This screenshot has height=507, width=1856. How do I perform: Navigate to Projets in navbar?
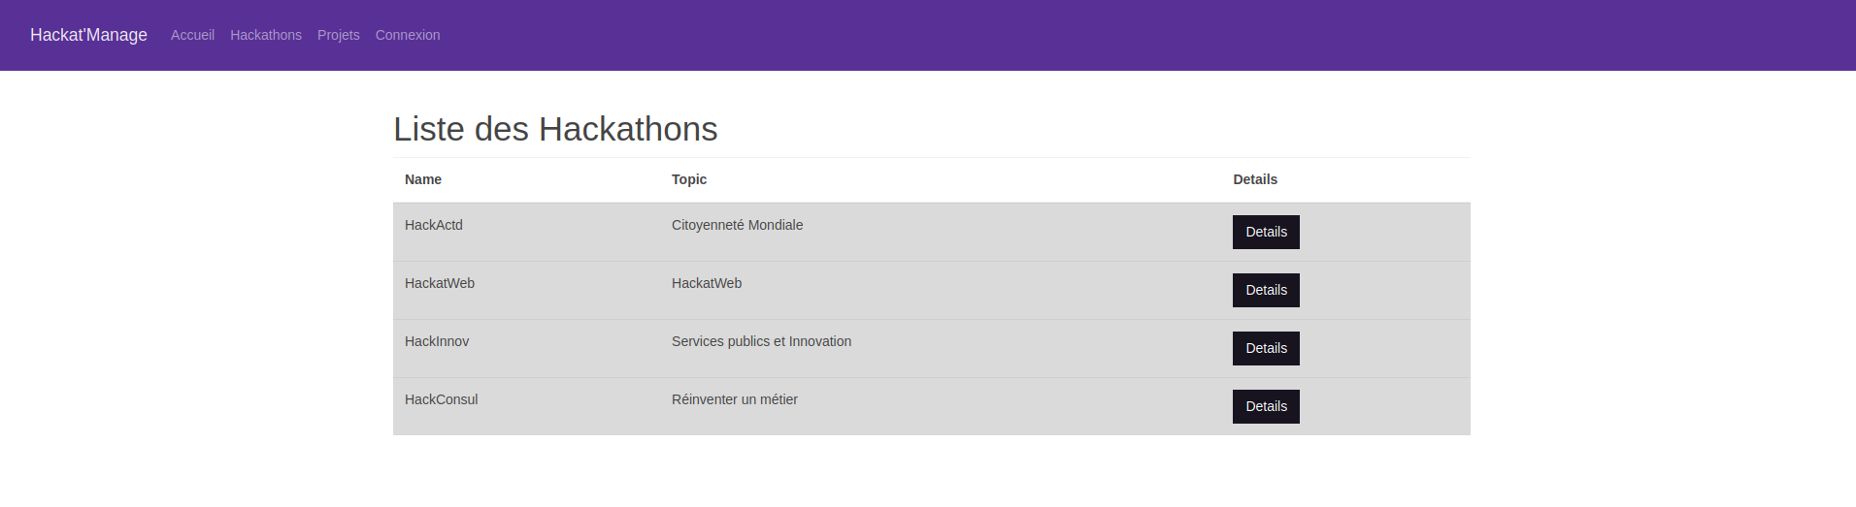coord(338,35)
